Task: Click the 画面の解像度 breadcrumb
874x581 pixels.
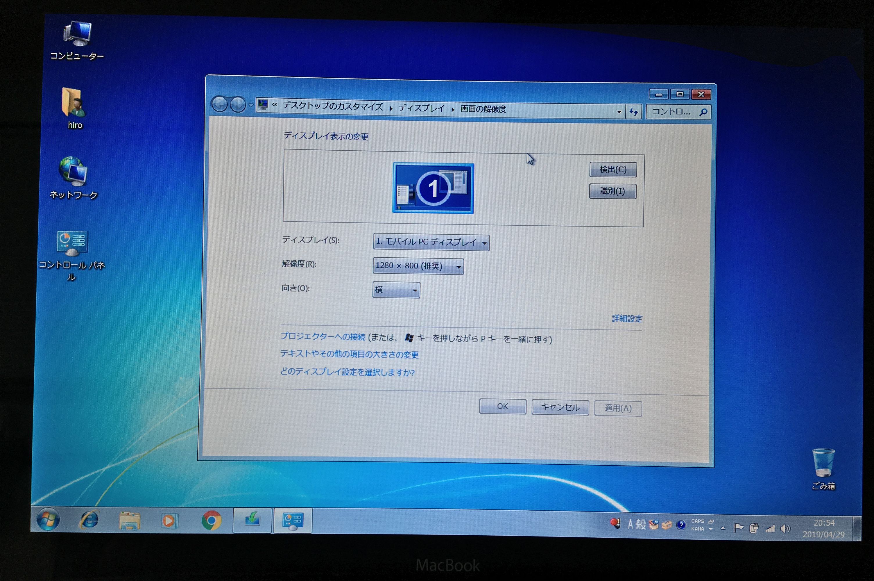Action: click(483, 109)
